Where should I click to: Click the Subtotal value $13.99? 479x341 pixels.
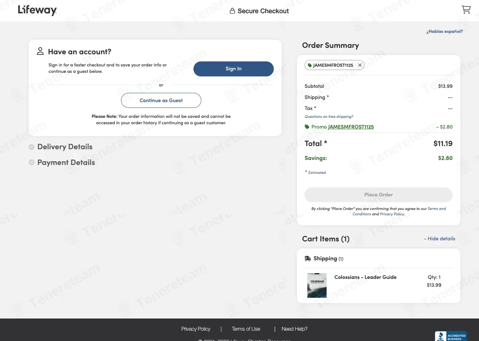(445, 86)
